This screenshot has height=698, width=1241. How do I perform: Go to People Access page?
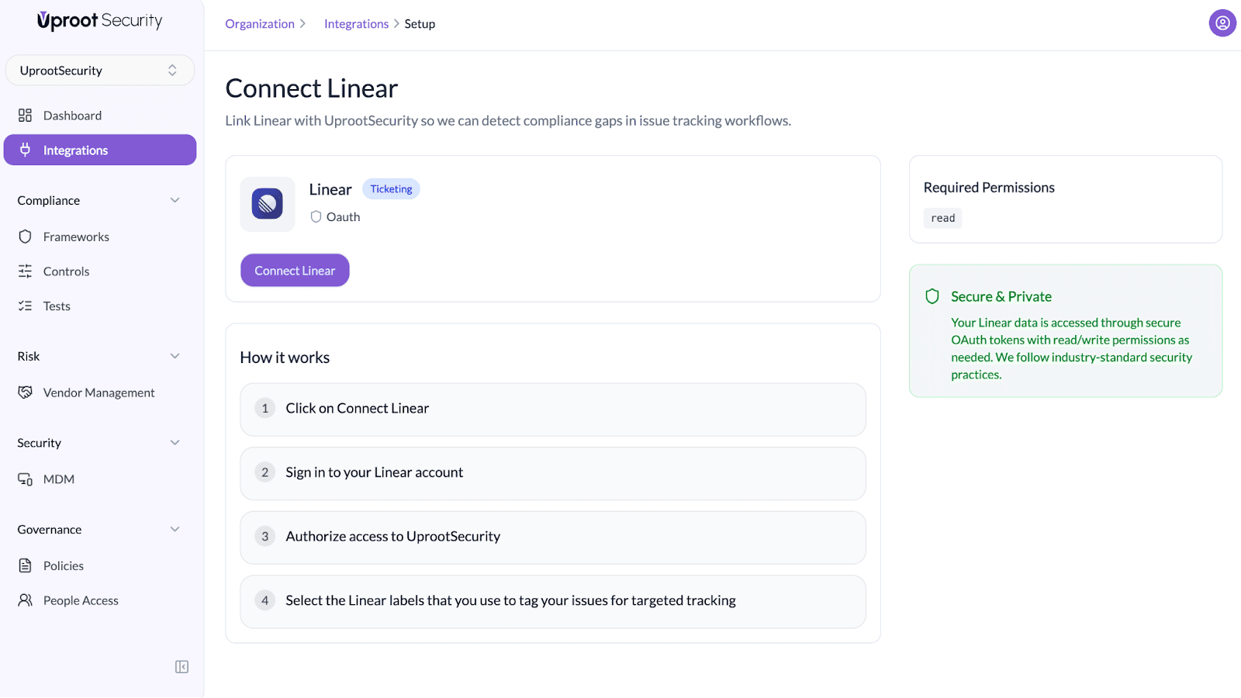(81, 600)
